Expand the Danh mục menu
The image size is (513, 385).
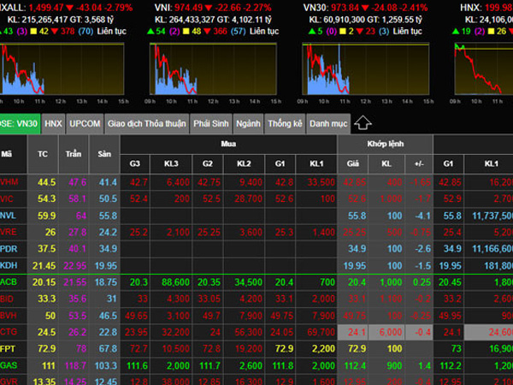[328, 123]
